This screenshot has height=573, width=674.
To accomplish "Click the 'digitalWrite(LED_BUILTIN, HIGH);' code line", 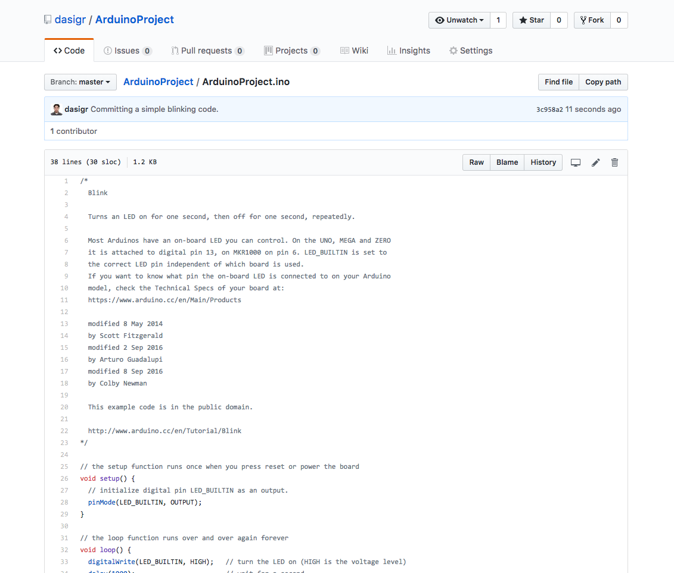I will (151, 562).
